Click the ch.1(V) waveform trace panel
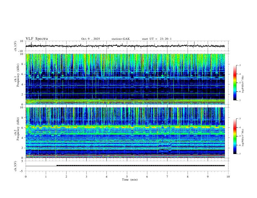The width and height of the screenshot is (257, 198). click(x=127, y=46)
